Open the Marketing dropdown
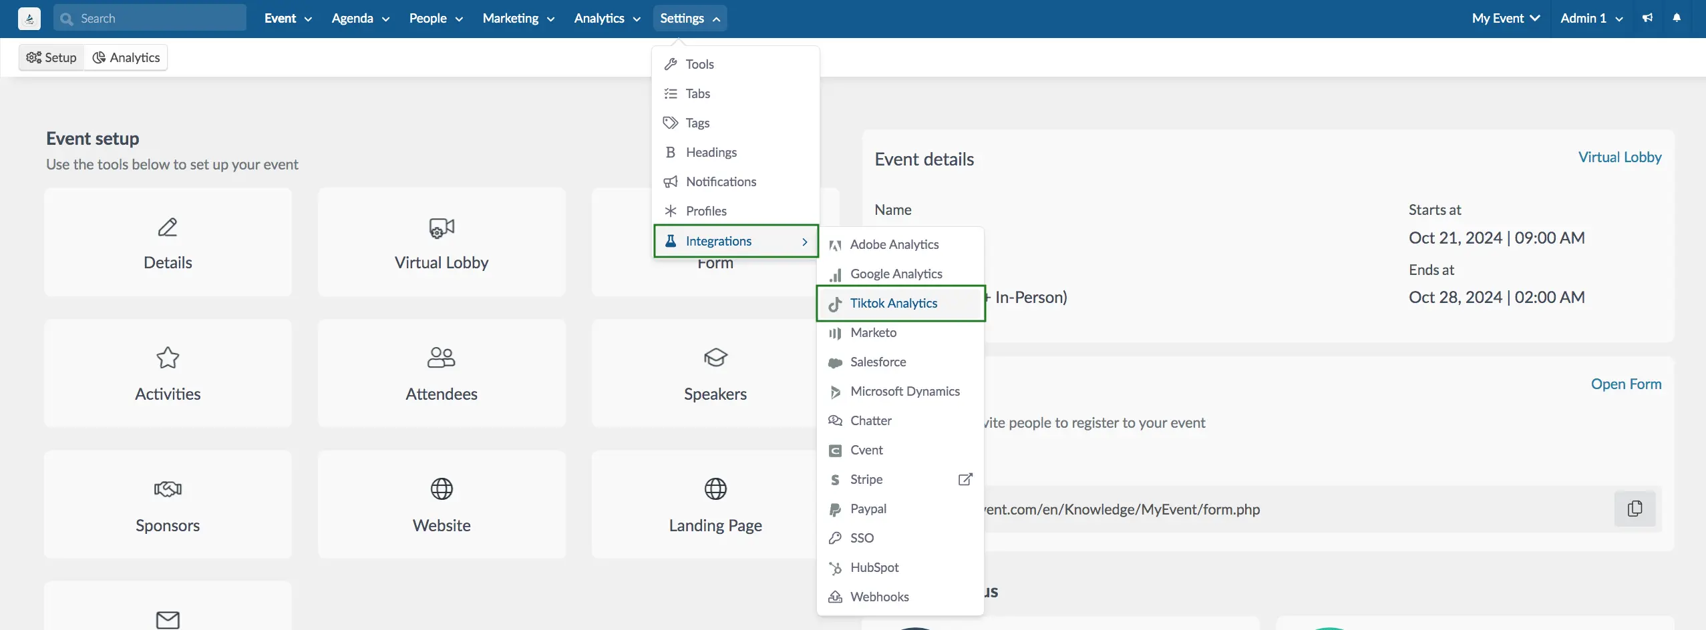 [x=518, y=18]
